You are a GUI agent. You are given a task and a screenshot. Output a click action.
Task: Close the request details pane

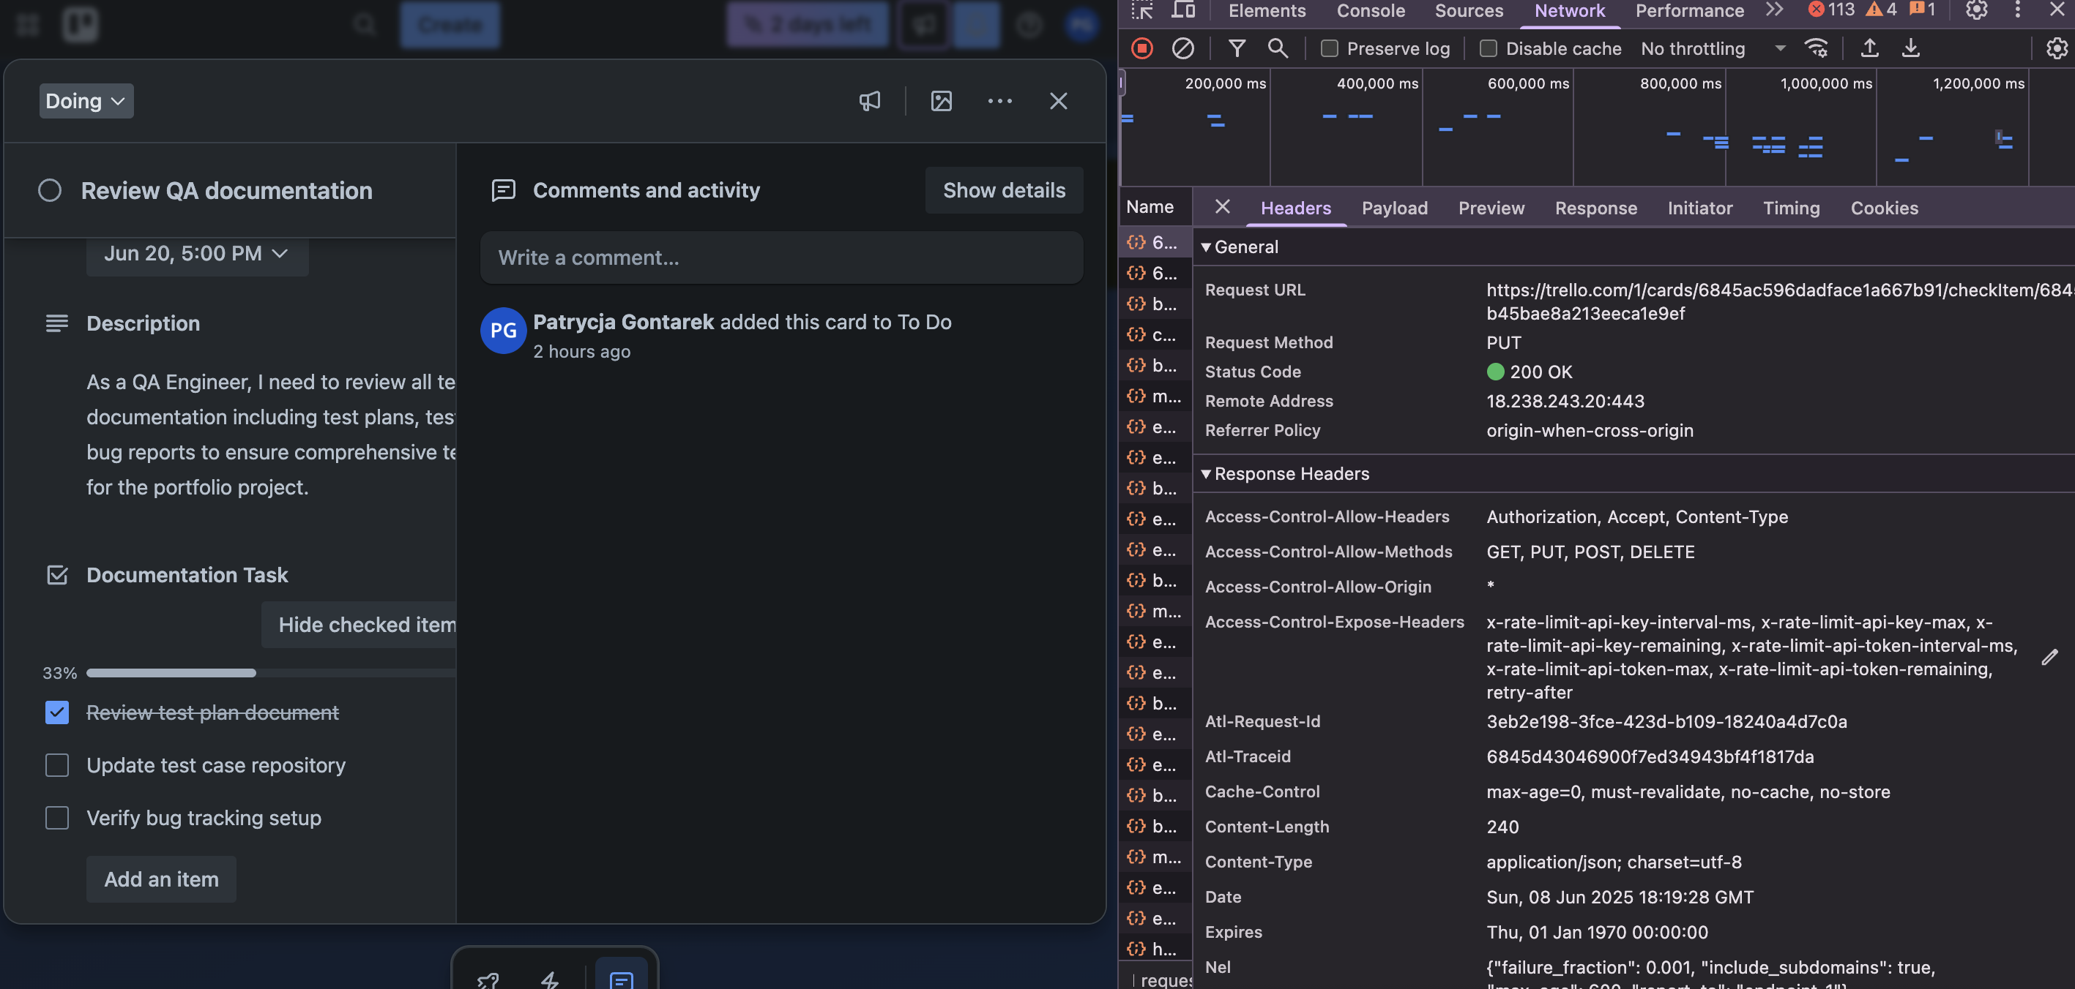pos(1222,207)
